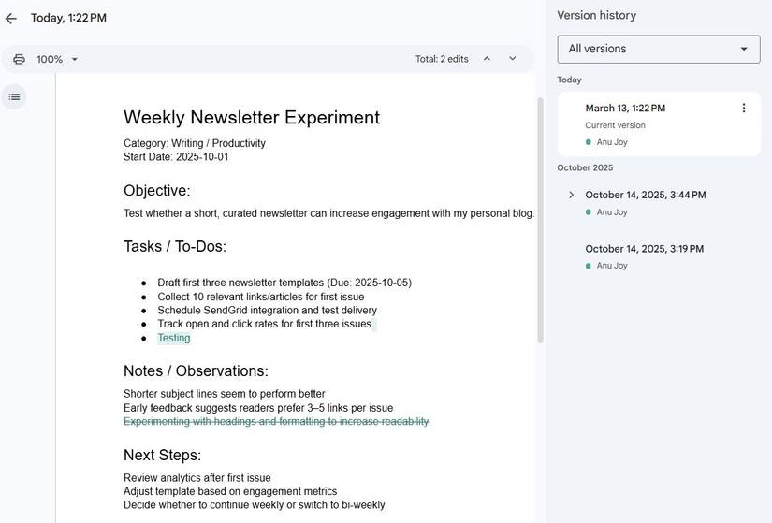Open the document outline icon

(14, 97)
